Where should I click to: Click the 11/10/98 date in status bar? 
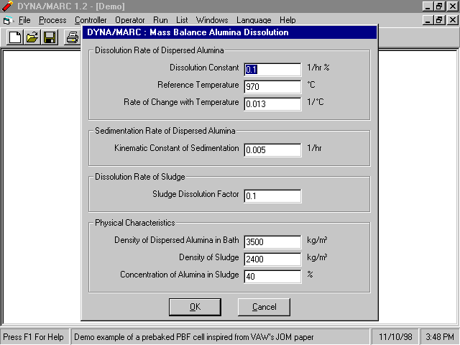coord(395,337)
